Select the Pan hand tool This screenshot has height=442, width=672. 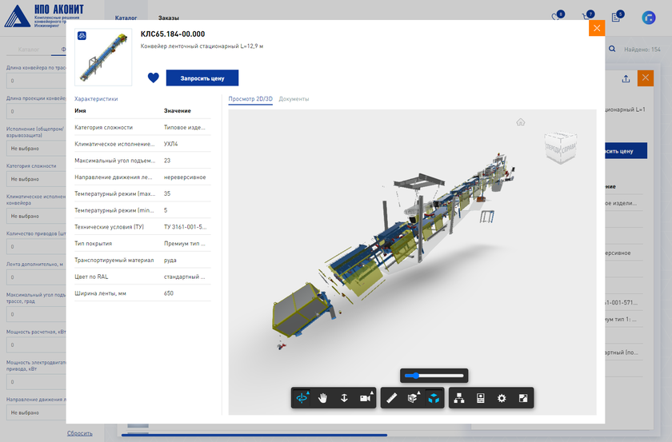point(323,398)
